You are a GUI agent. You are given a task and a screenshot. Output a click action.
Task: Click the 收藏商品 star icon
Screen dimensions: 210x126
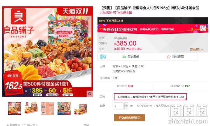pos(8,125)
